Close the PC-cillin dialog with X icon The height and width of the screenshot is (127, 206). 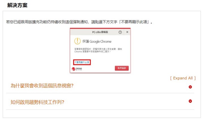(127, 32)
